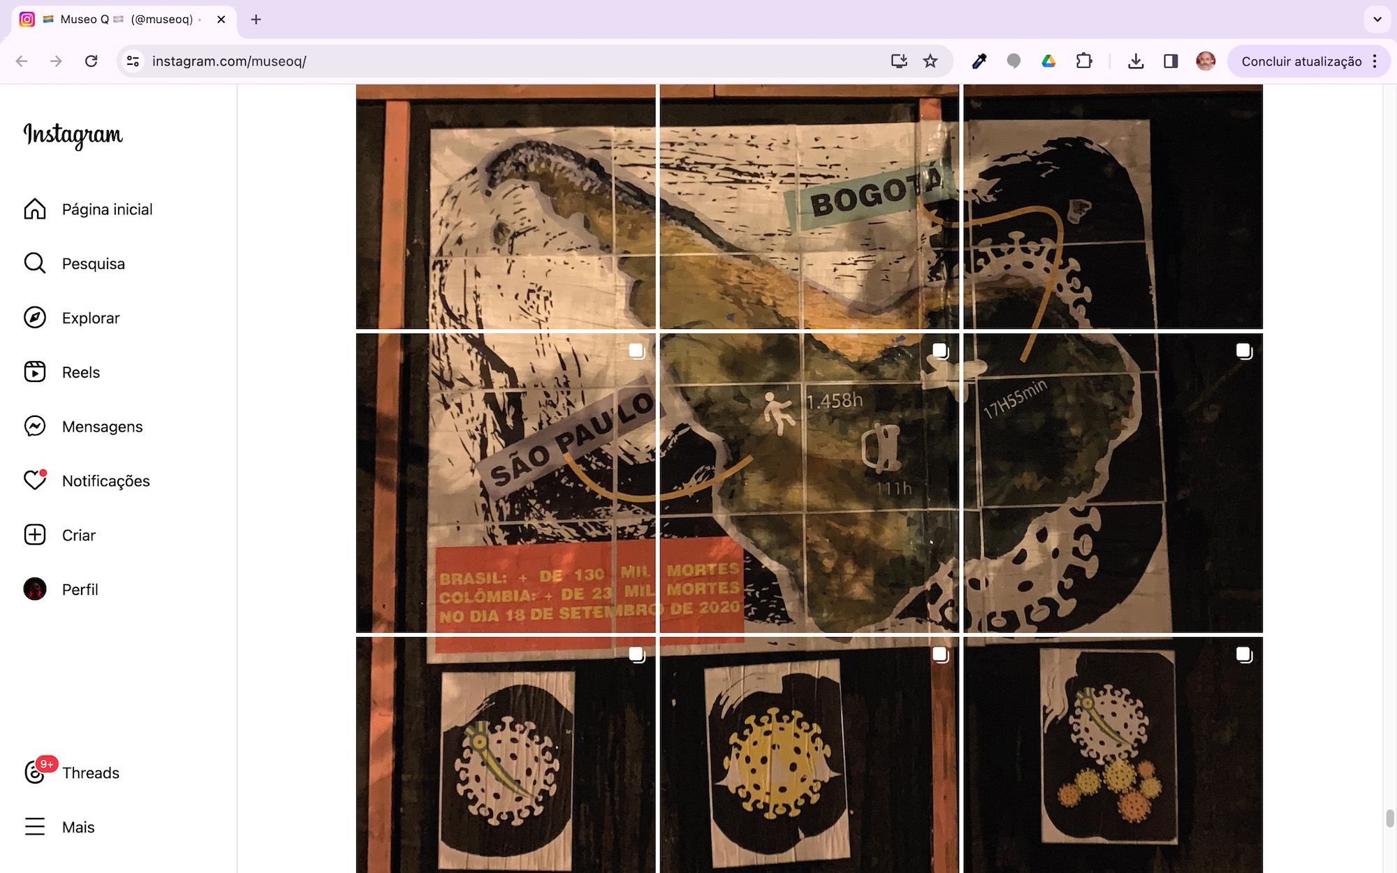Click the Criar plus icon
The width and height of the screenshot is (1397, 873).
pyautogui.click(x=35, y=535)
